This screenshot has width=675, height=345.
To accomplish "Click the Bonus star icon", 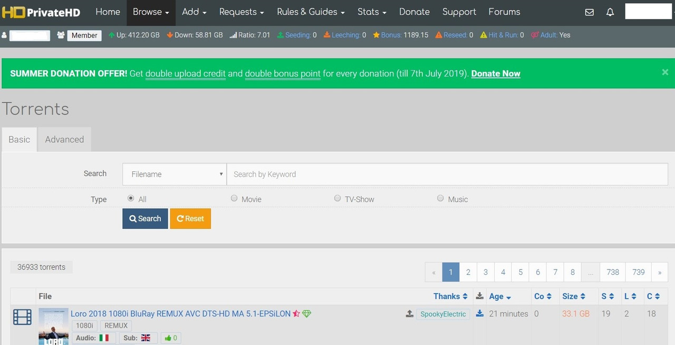I will (376, 35).
